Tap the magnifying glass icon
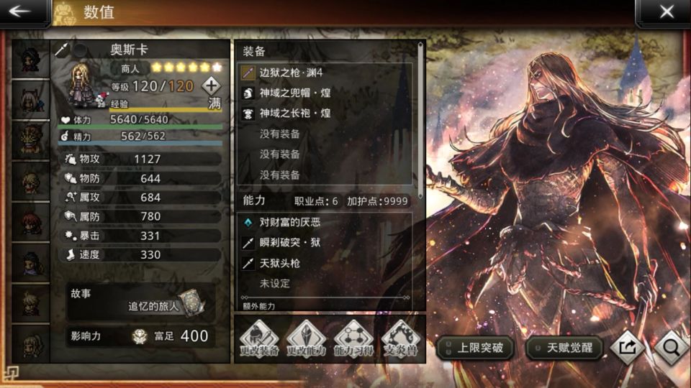 tap(671, 348)
